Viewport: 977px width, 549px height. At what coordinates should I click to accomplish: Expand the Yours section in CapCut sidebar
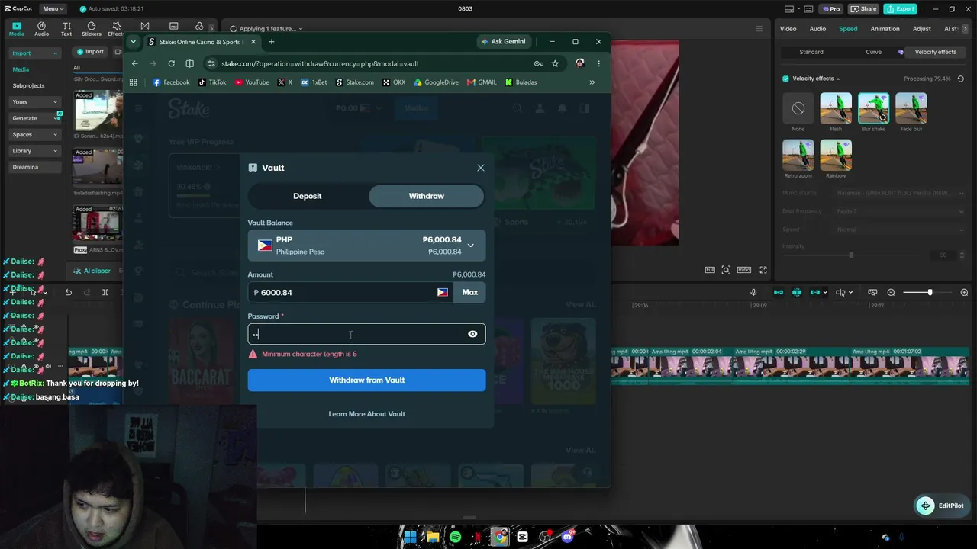34,102
